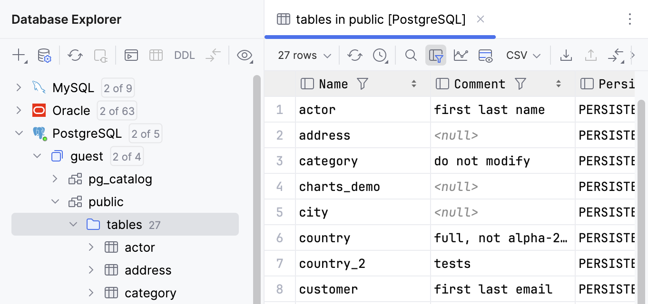Open query history using the clock icon
The image size is (648, 304).
click(x=380, y=55)
